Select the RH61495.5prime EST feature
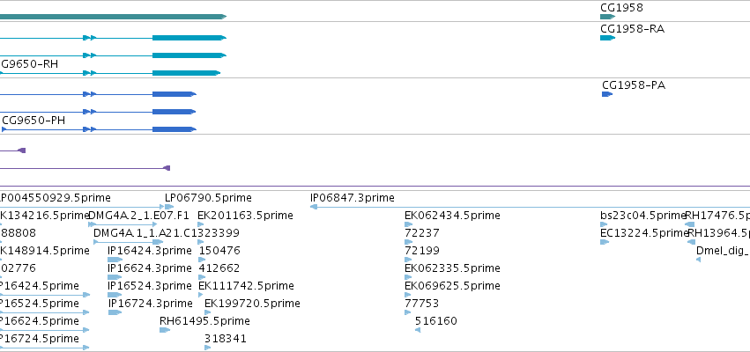This screenshot has height=352, width=750. [165, 330]
